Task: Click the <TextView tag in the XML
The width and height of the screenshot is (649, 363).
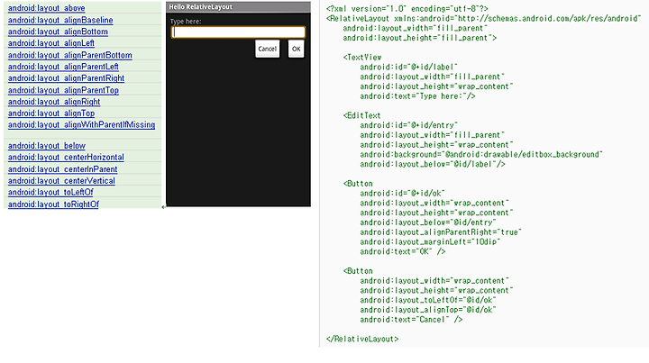Action: tap(362, 58)
